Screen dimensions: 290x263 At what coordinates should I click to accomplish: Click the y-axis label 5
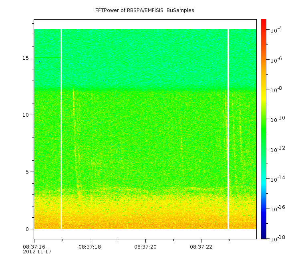pos(27,172)
